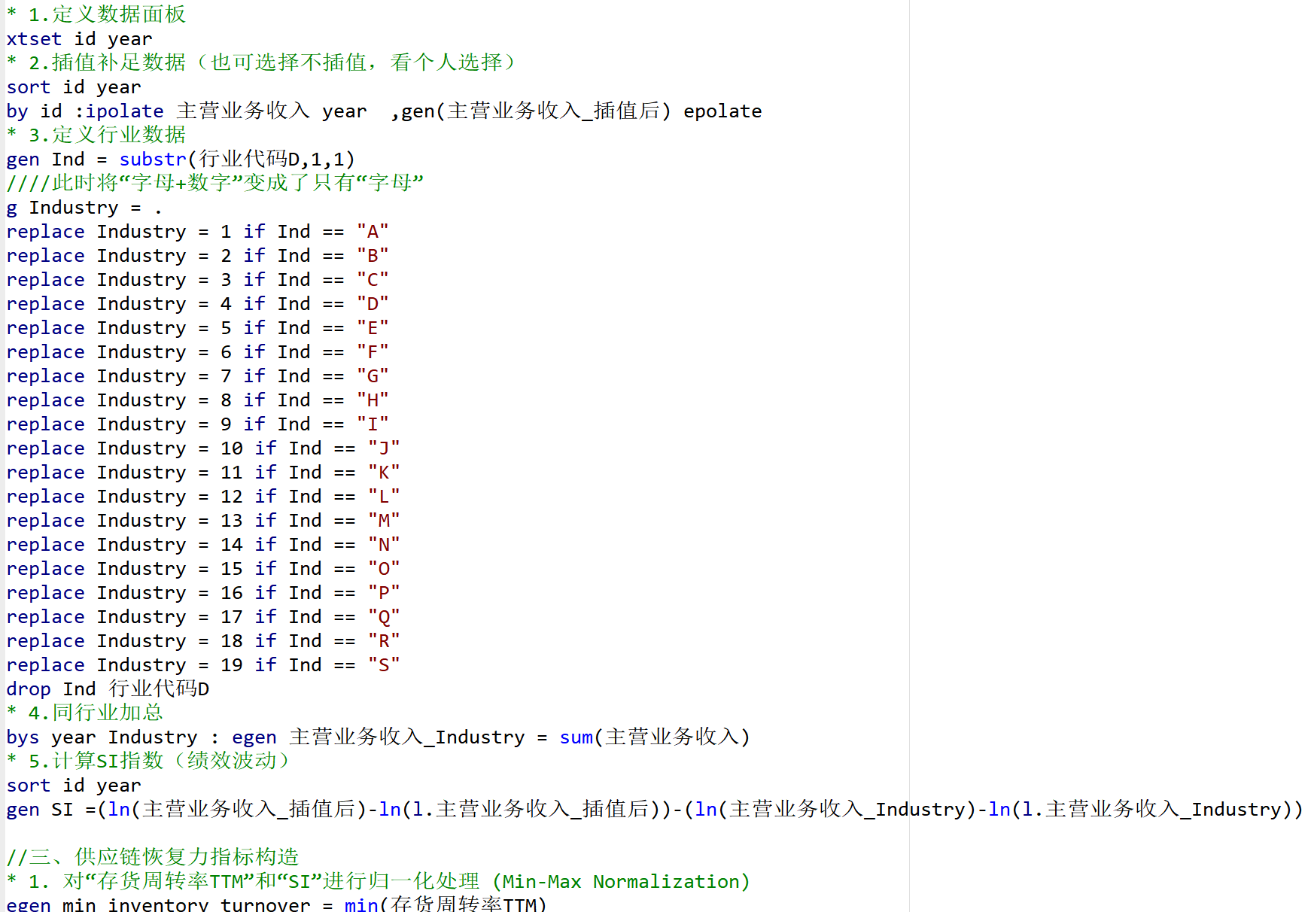Click the egen keyword after 'bys year Industry'
The image size is (1308, 912).
pyautogui.click(x=254, y=737)
